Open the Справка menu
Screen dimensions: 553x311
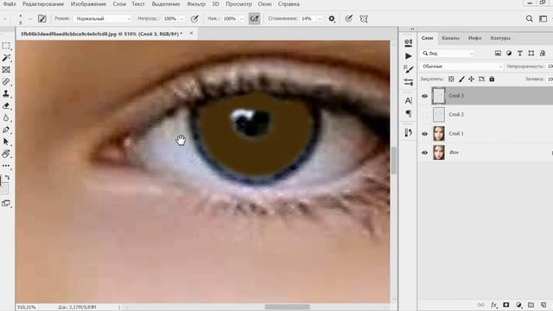tap(289, 3)
